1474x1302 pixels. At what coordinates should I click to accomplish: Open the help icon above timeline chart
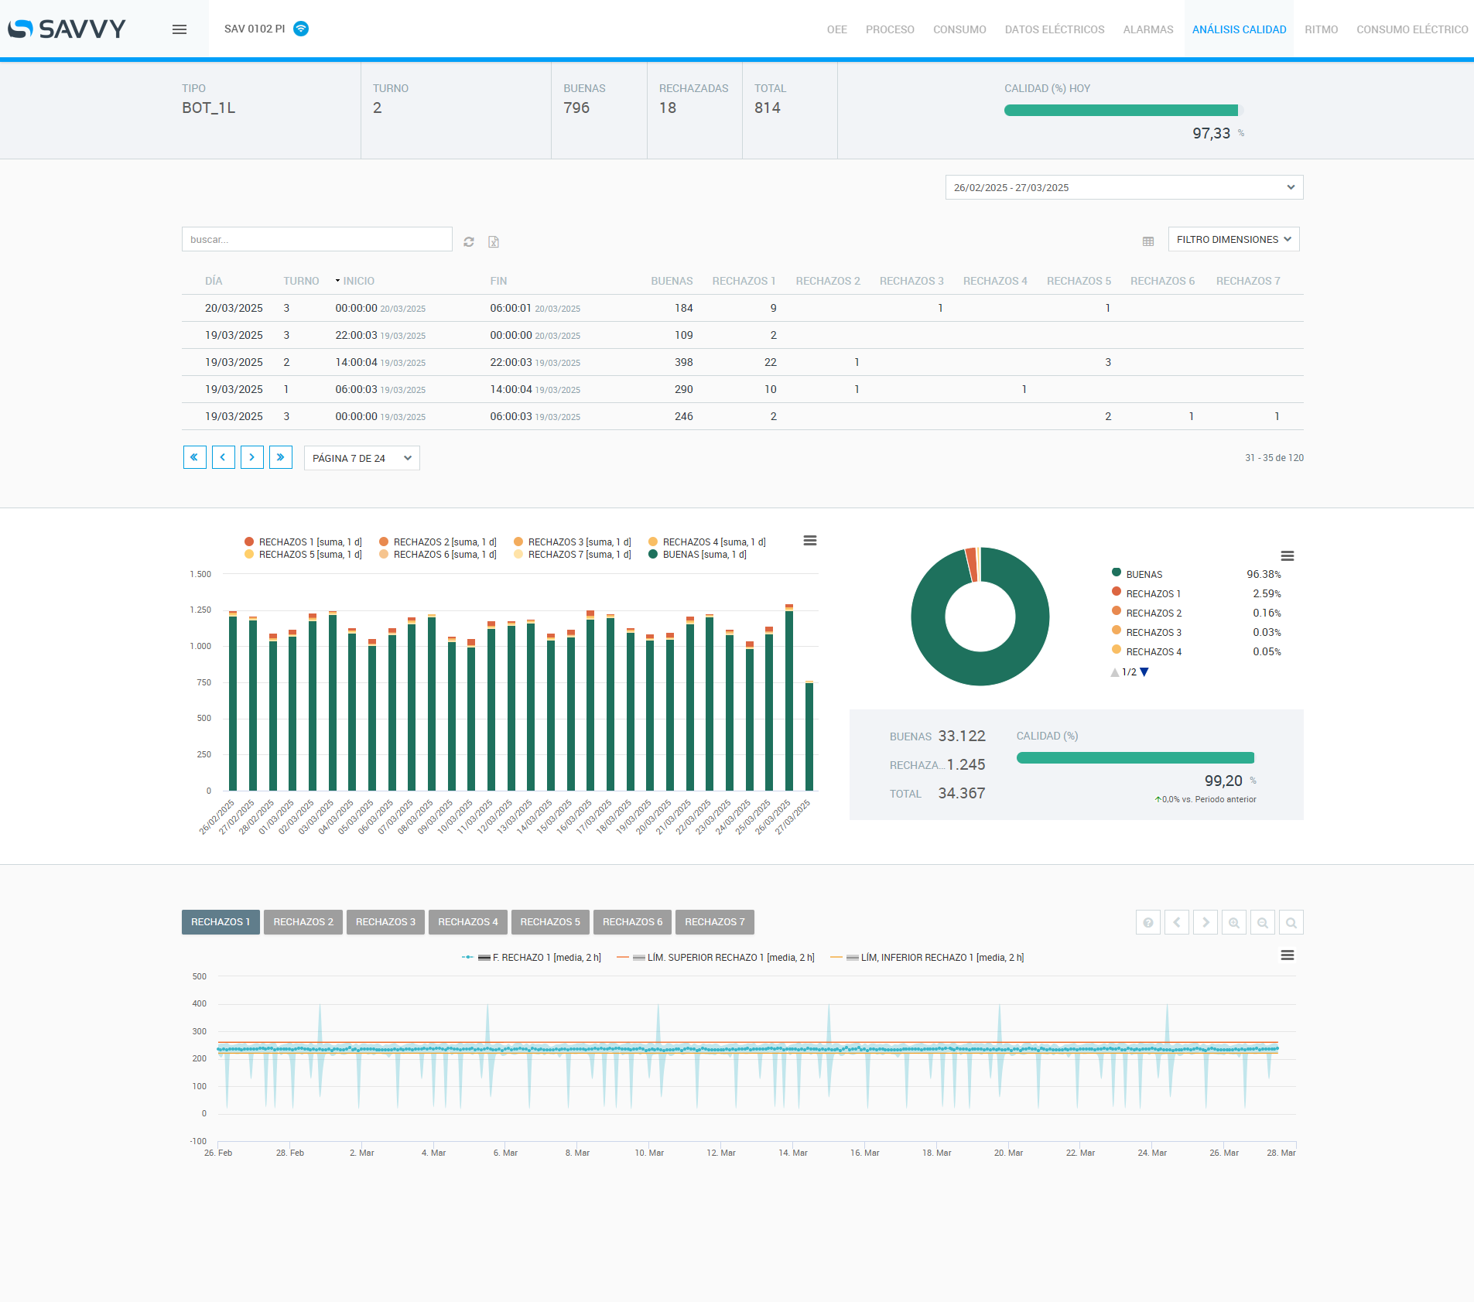coord(1148,922)
